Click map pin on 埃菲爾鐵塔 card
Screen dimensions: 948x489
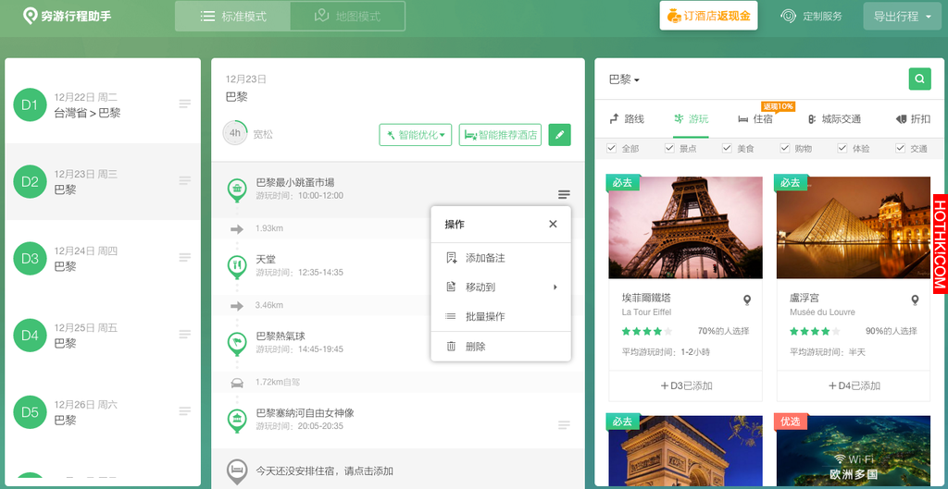747,300
